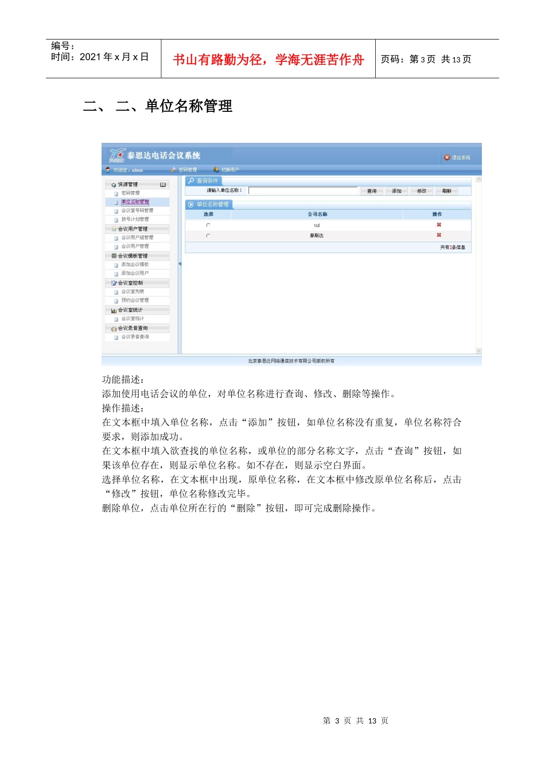Screen dimensions: 545x771
Task: Select the radio button for 泰斯达
Action: click(x=208, y=236)
